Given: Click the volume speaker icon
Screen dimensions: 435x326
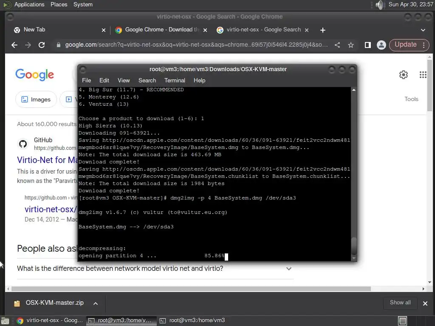Looking at the screenshot, I should click(380, 5).
